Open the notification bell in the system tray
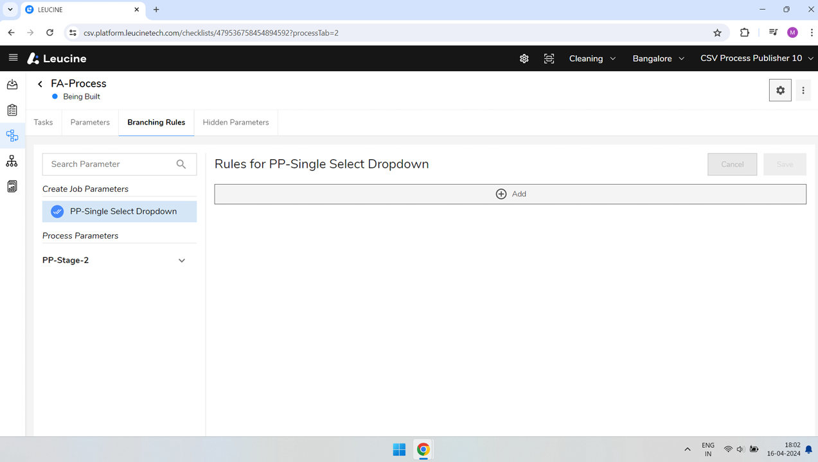818x462 pixels. coord(809,449)
